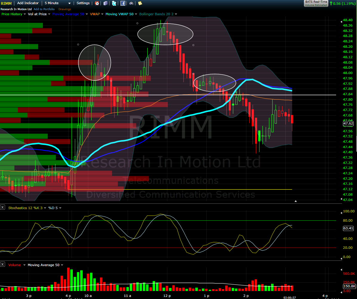Click the 12 p time-axis label

167,296
